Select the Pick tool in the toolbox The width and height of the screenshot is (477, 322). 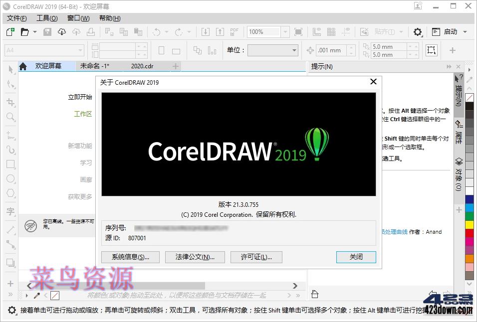pos(10,69)
